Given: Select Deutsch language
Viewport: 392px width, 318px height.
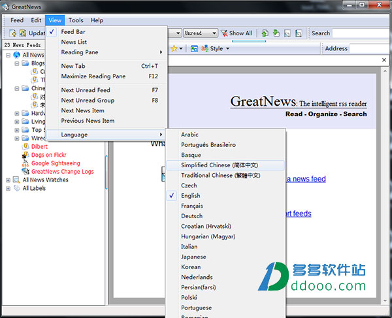Looking at the screenshot, I should (225, 216).
